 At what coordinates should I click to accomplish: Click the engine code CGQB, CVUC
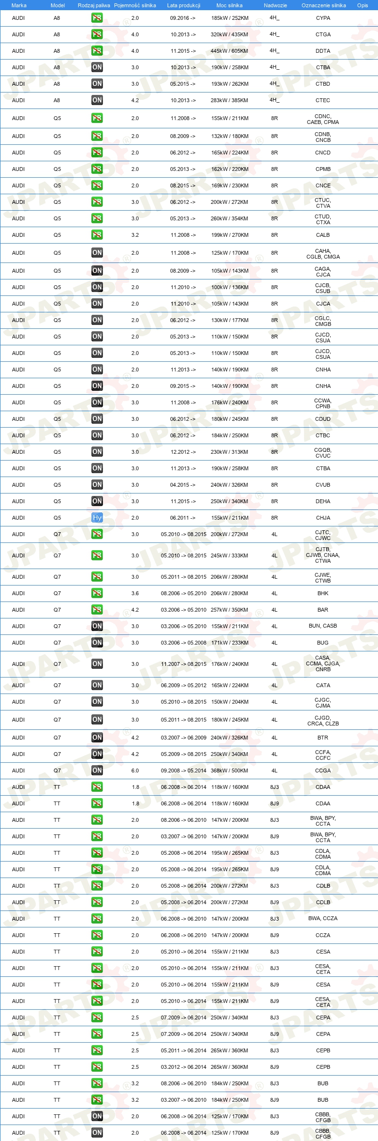(x=323, y=453)
